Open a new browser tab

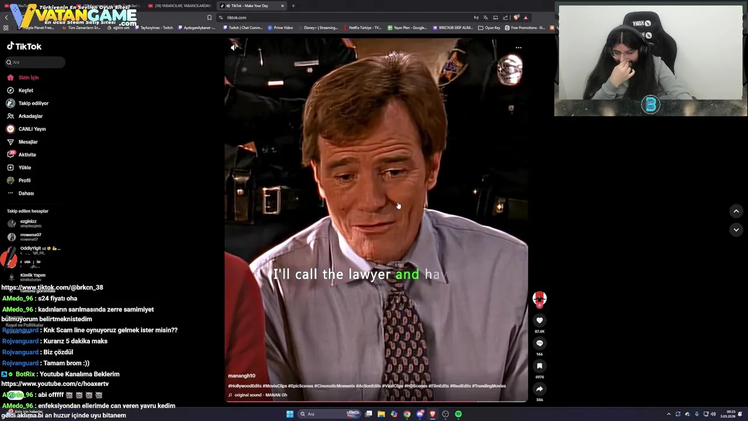tap(293, 6)
